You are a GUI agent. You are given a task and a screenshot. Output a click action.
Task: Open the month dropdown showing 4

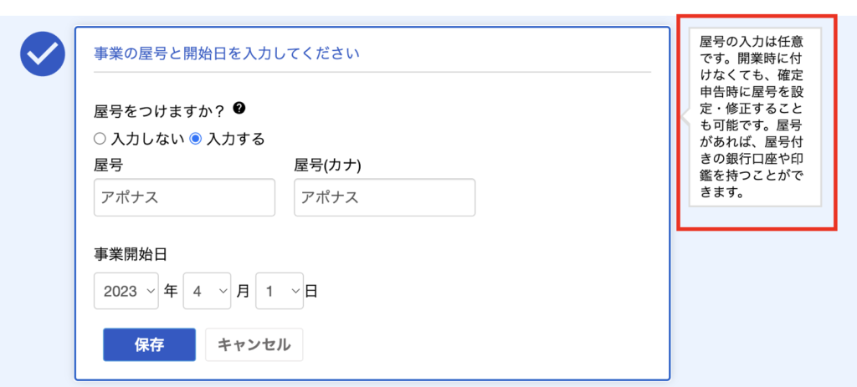pos(207,292)
